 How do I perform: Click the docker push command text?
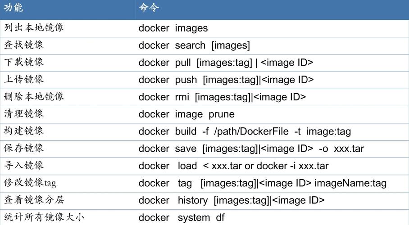226,80
